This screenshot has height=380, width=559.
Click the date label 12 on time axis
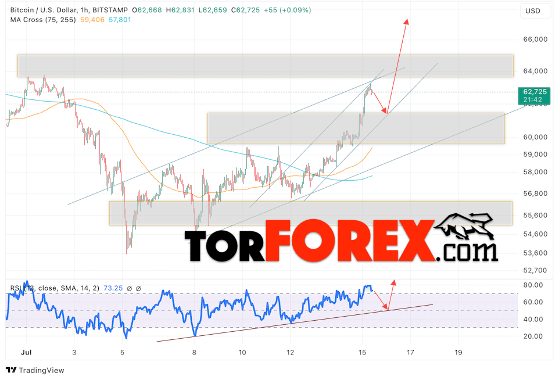(x=290, y=353)
